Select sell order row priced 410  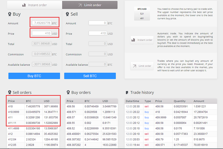[x=33, y=107]
